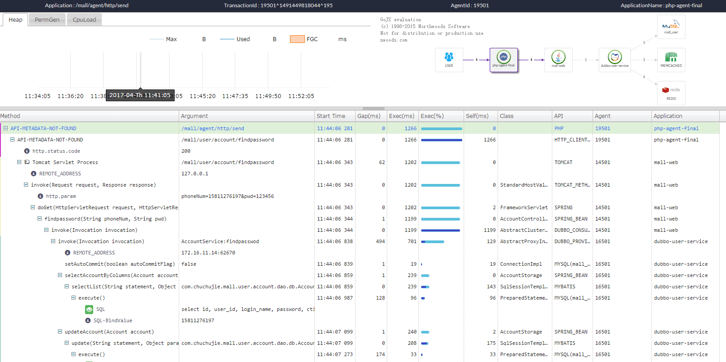Click the green SQL eye icon
The height and width of the screenshot is (362, 726).
tap(89, 310)
